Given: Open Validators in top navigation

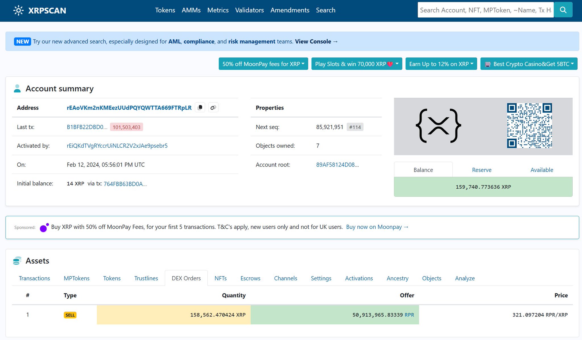Looking at the screenshot, I should [x=249, y=10].
